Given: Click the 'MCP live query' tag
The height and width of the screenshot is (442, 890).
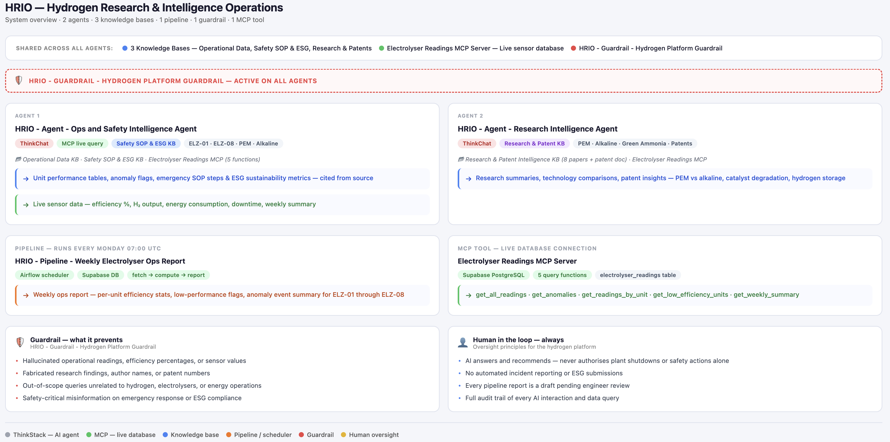Looking at the screenshot, I should [x=82, y=143].
